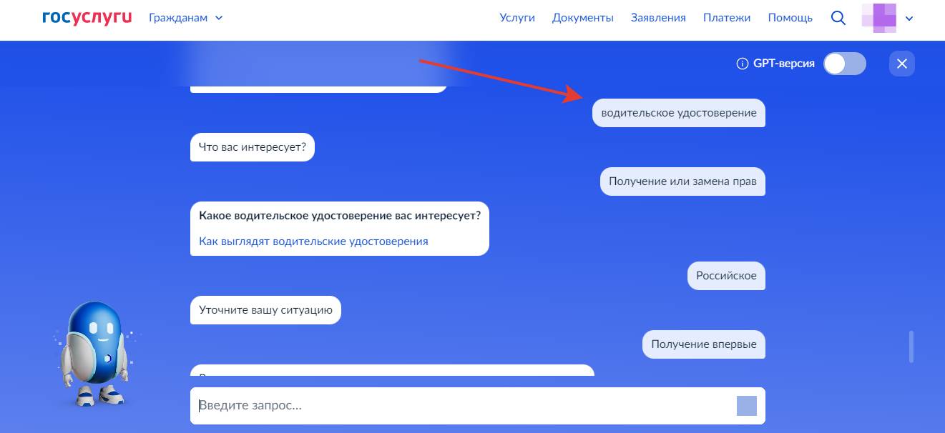
Task: Open the Услуги menu item
Action: coord(517,18)
